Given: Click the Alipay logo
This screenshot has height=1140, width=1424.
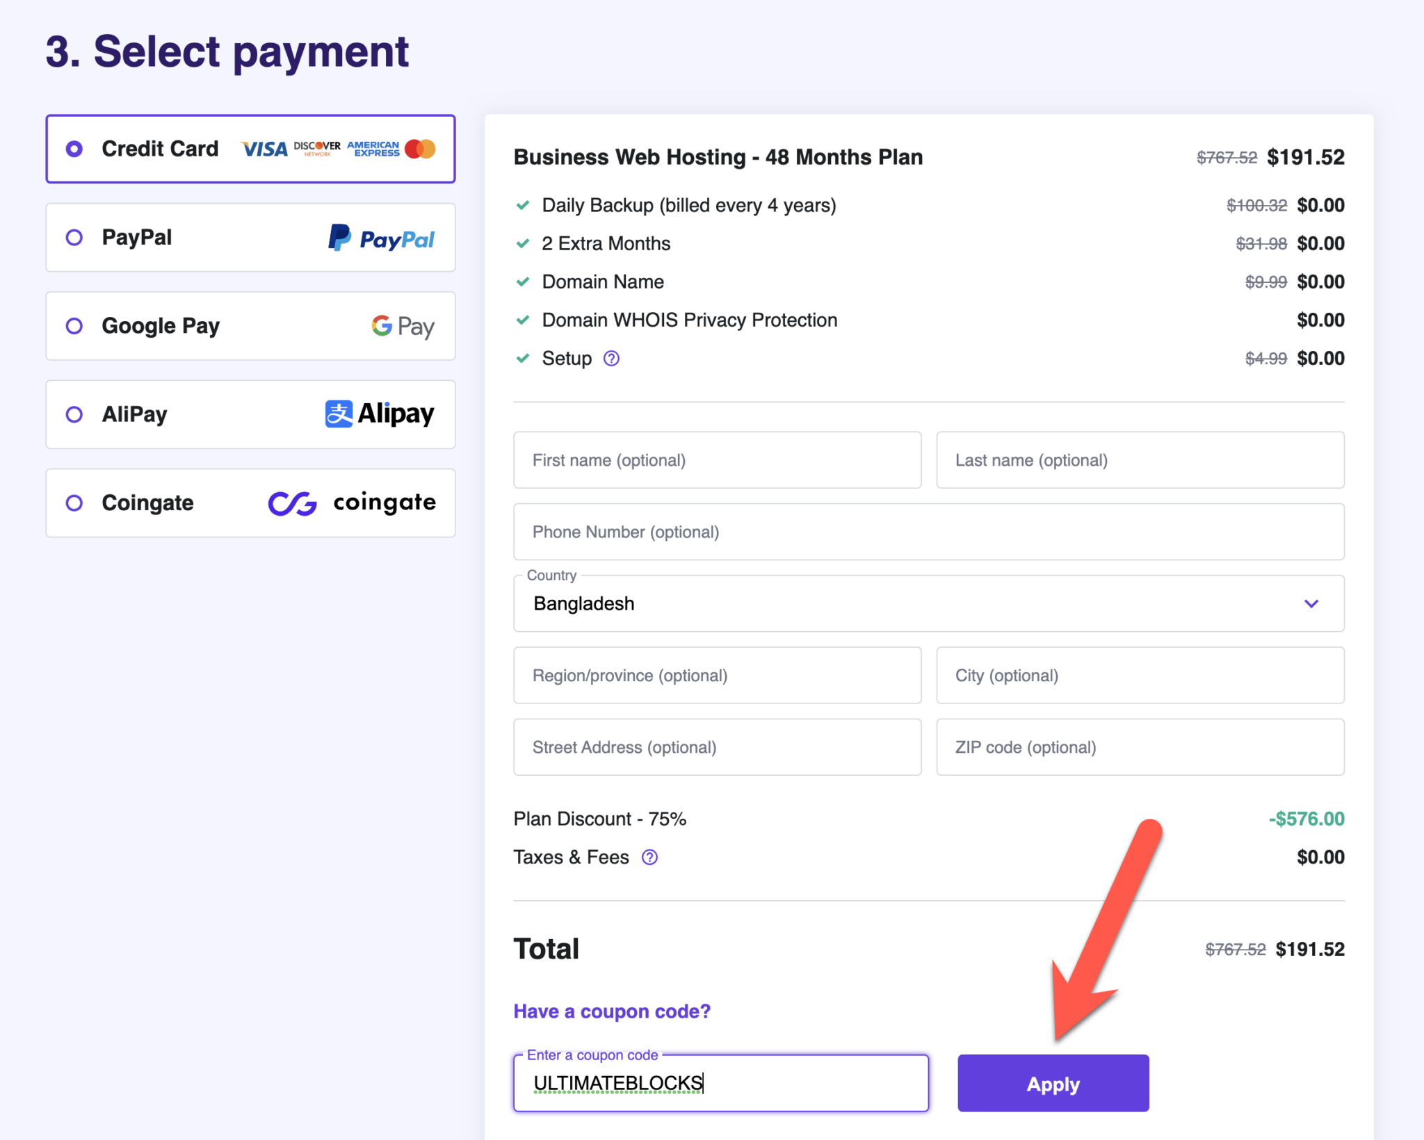Looking at the screenshot, I should click(x=380, y=414).
